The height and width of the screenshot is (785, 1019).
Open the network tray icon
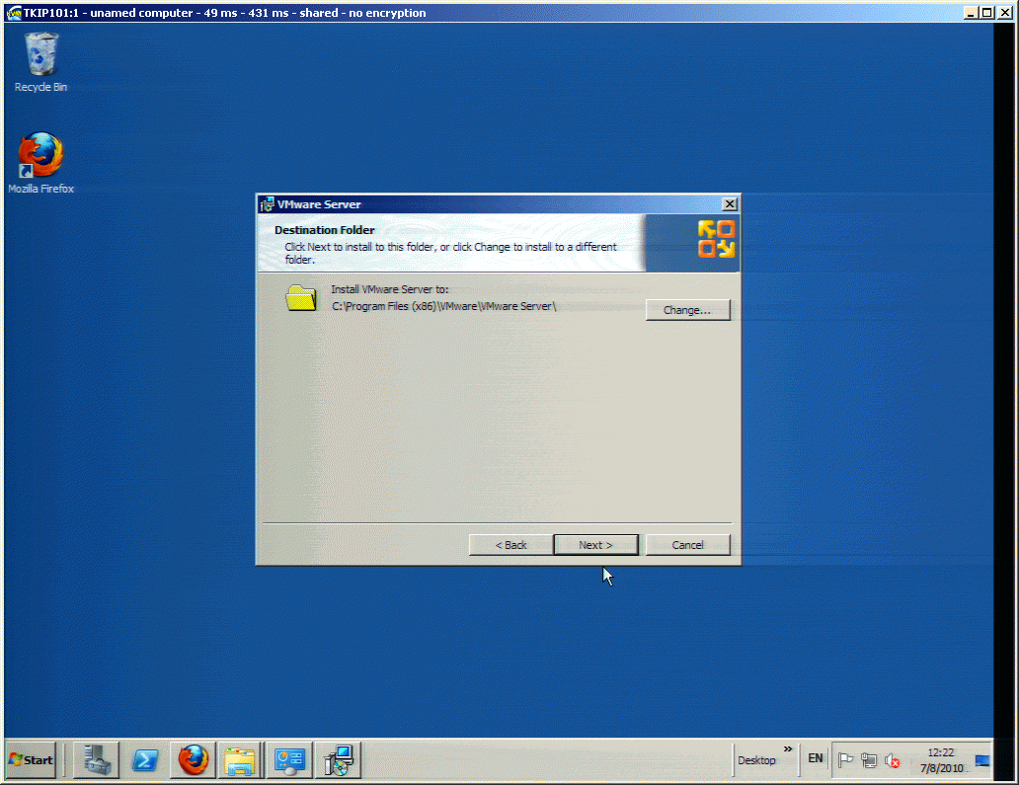[869, 759]
